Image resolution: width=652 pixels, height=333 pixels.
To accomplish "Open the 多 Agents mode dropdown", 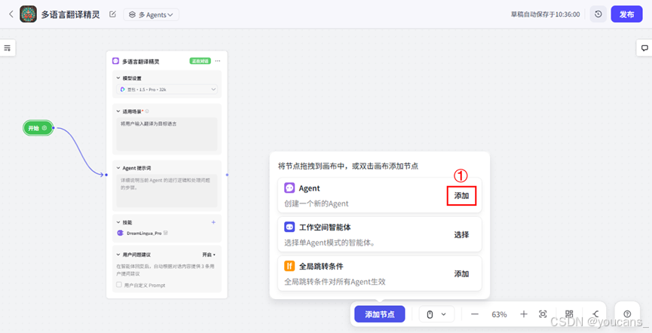I will pyautogui.click(x=151, y=14).
